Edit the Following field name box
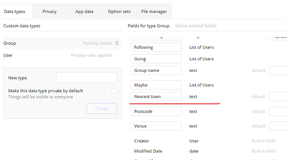This screenshot has height=160, width=287. [x=156, y=47]
